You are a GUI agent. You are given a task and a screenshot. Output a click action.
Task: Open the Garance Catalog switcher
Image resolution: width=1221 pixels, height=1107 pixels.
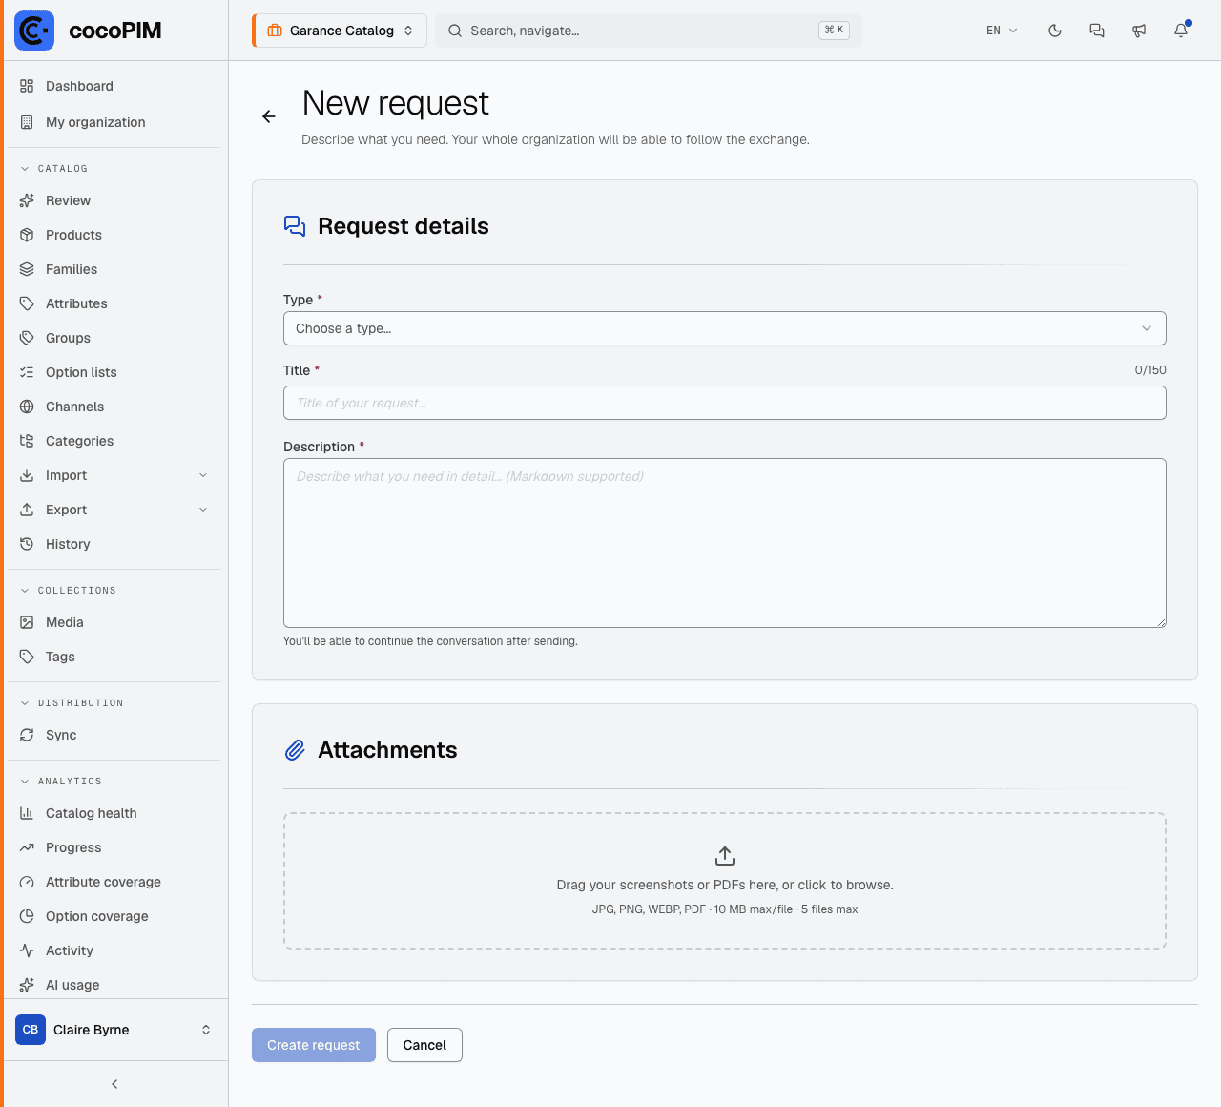(x=340, y=31)
